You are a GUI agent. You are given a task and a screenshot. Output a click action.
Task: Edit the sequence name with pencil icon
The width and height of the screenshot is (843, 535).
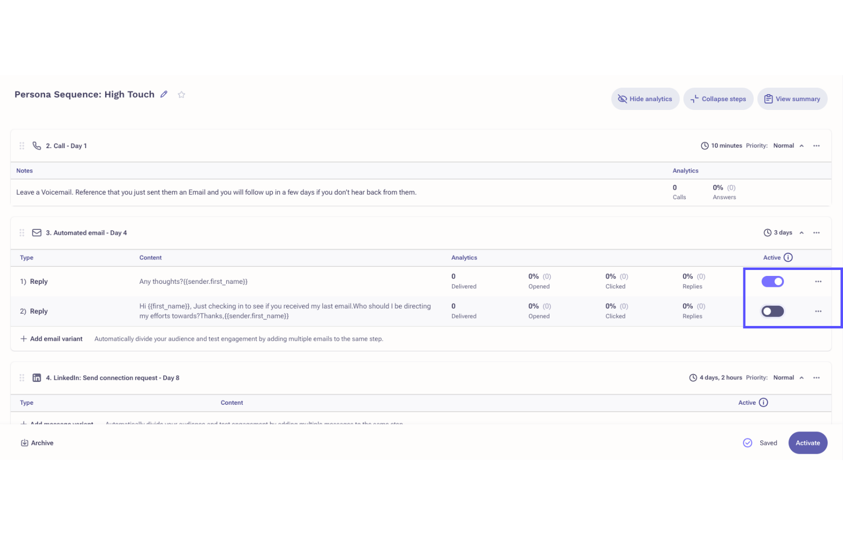tap(164, 94)
